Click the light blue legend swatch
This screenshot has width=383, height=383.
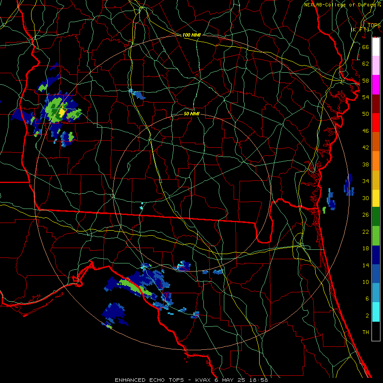tap(376, 293)
